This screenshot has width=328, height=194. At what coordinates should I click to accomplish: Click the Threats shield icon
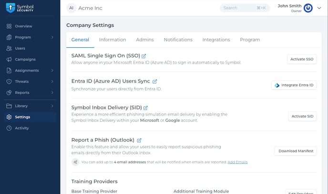coord(9,82)
